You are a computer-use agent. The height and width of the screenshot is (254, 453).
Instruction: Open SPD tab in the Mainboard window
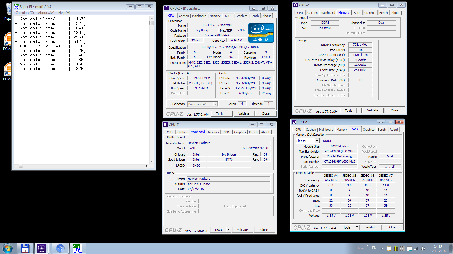pyautogui.click(x=226, y=132)
